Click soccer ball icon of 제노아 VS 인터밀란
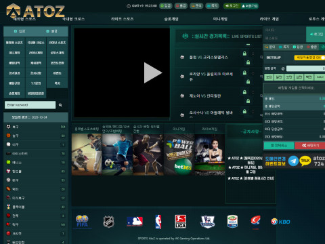Image resolution: width=325 pixels, height=244 pixels. coord(182,96)
